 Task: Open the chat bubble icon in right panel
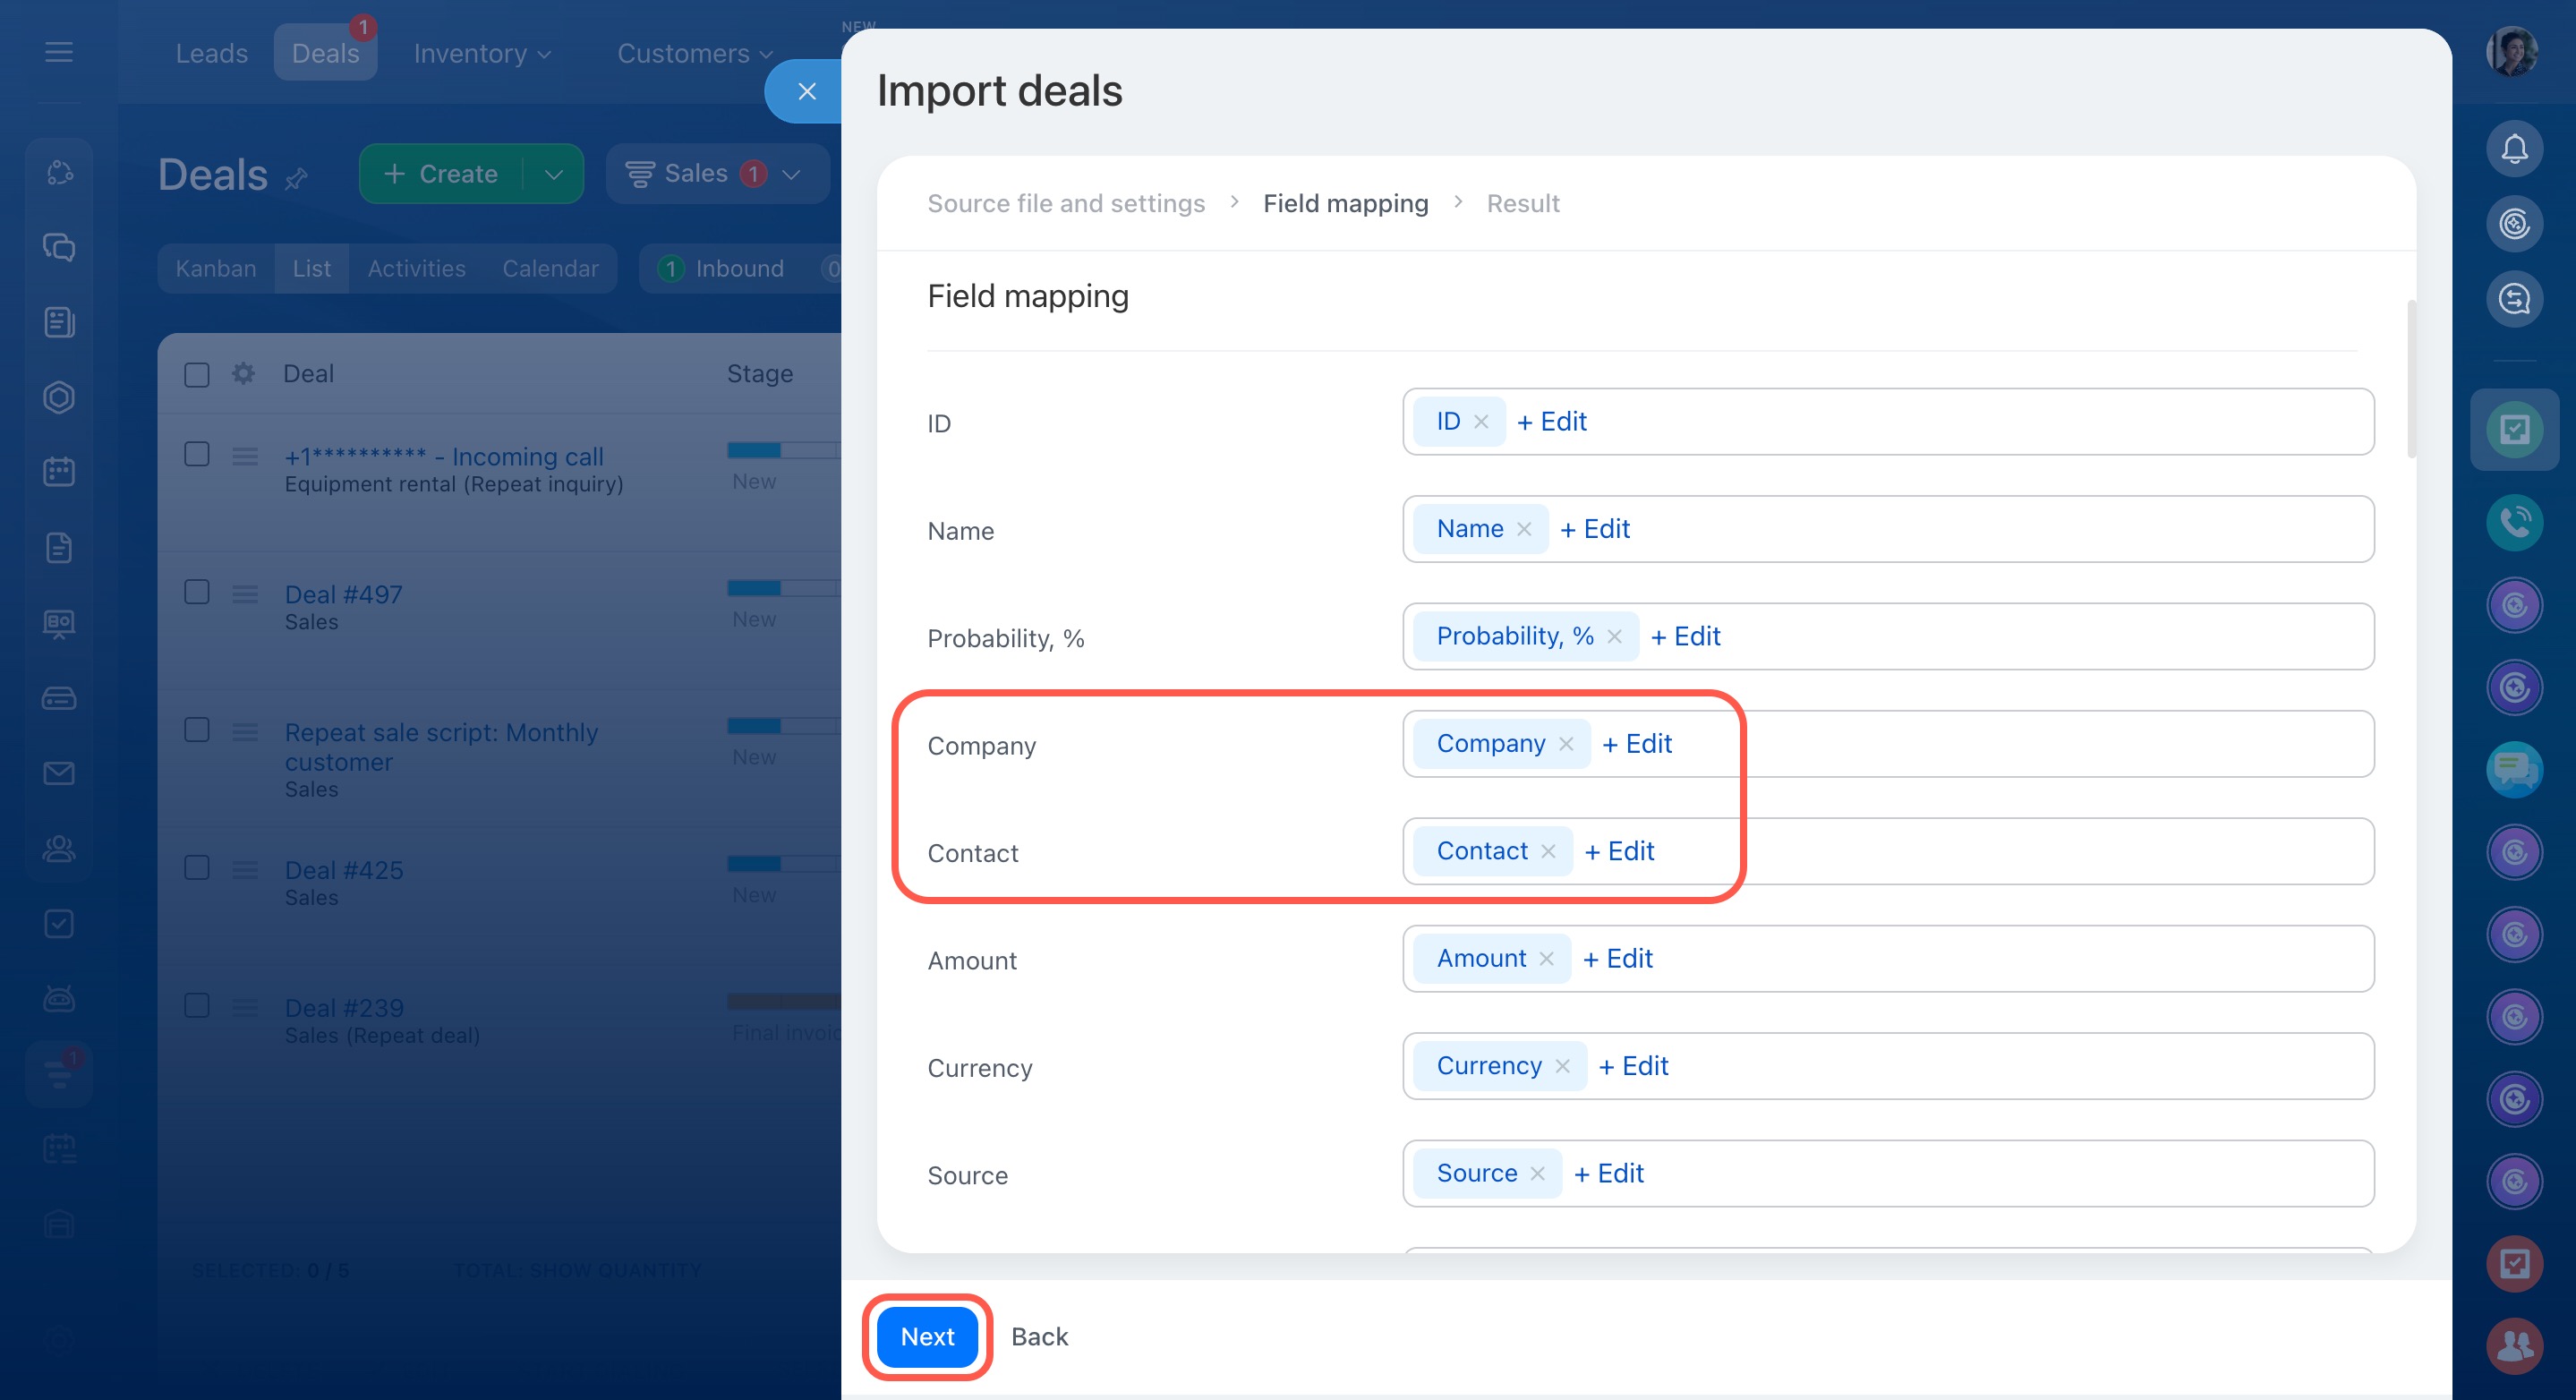pyautogui.click(x=2513, y=769)
